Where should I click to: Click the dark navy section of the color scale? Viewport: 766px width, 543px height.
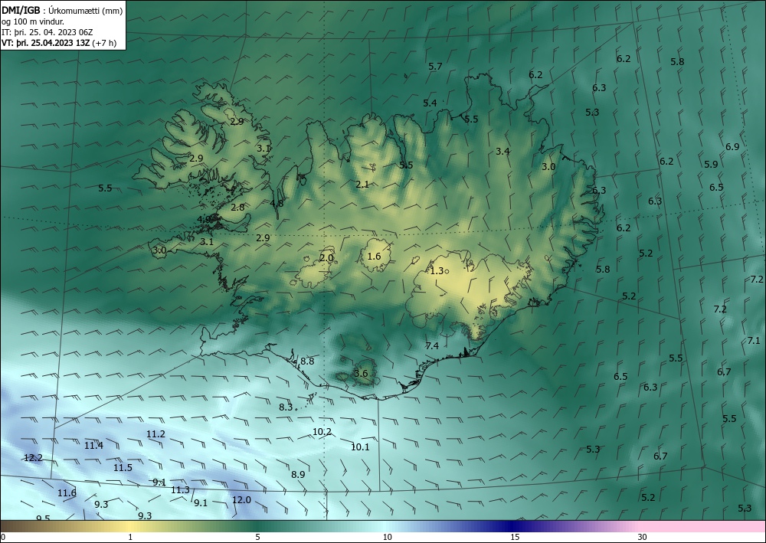pos(513,526)
